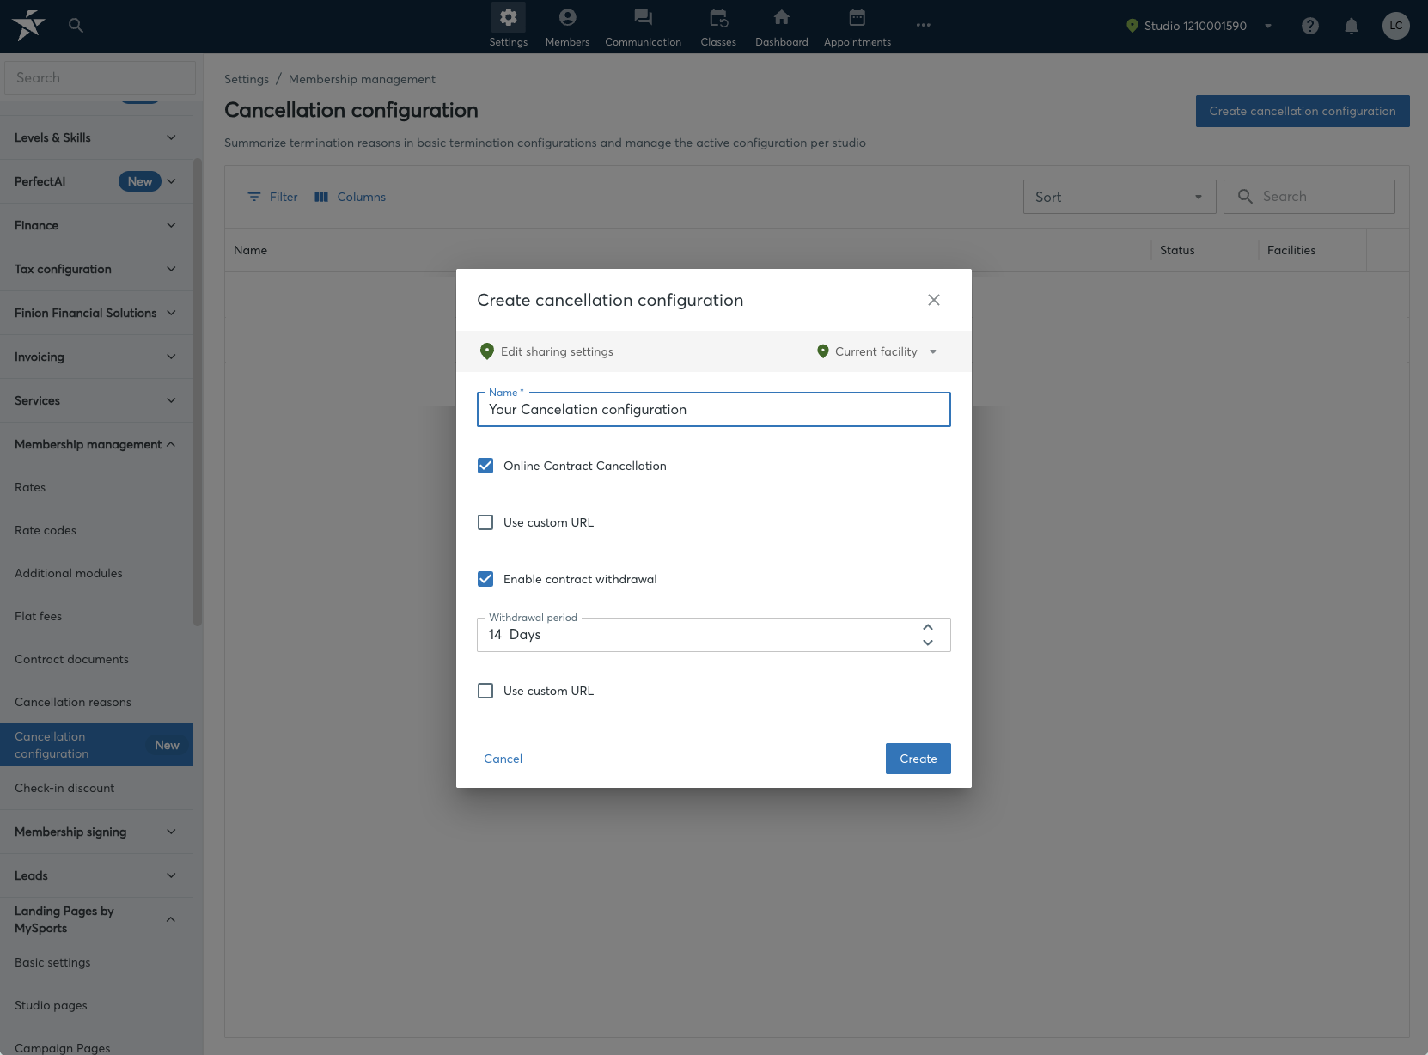Click the Name column header
This screenshot has width=1428, height=1055.
pos(251,250)
